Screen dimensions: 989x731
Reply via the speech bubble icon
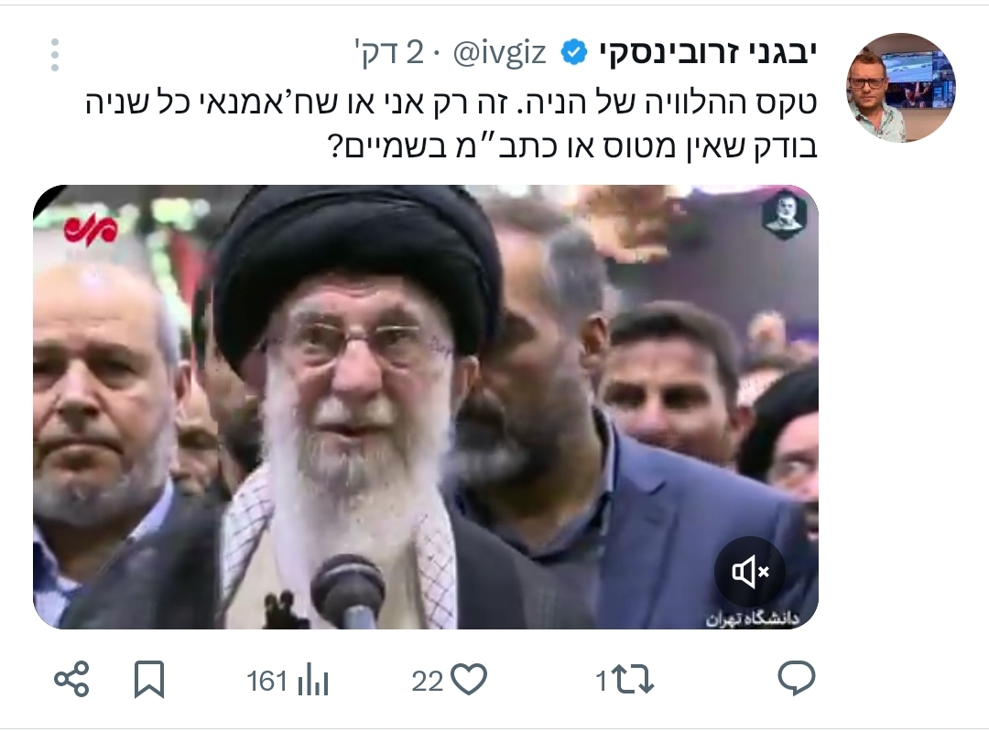coord(797,679)
